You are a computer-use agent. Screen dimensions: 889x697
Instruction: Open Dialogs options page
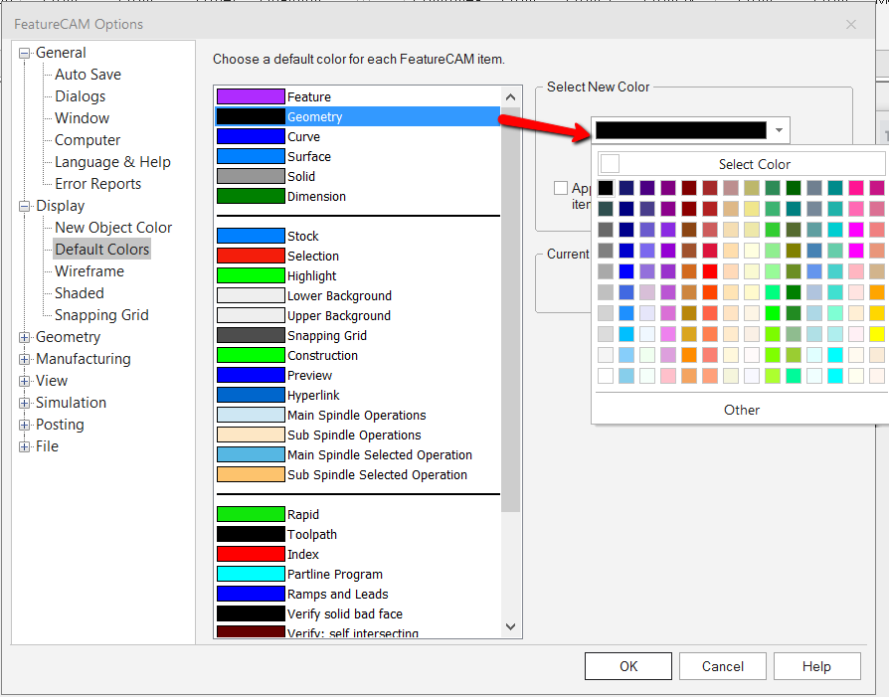[80, 96]
